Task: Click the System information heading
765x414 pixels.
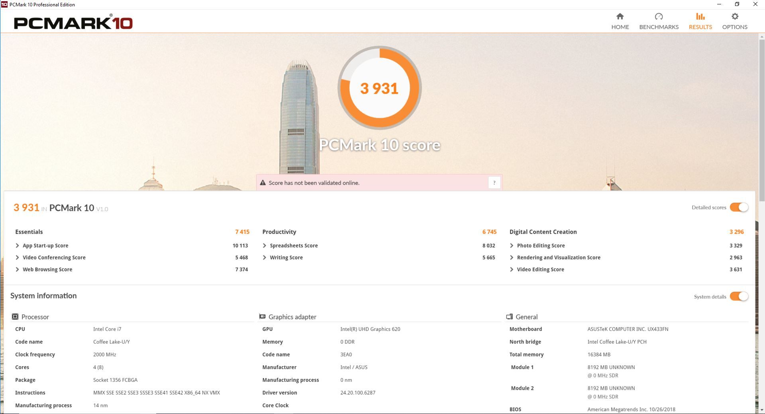Action: click(43, 295)
